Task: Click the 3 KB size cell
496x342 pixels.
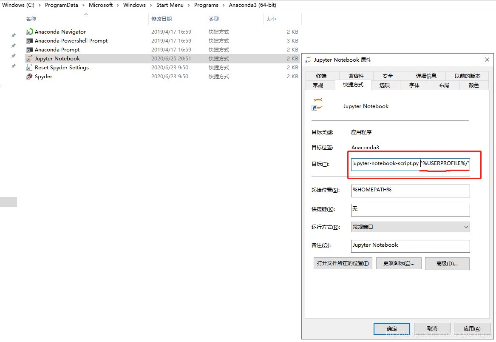Action: pos(292,40)
